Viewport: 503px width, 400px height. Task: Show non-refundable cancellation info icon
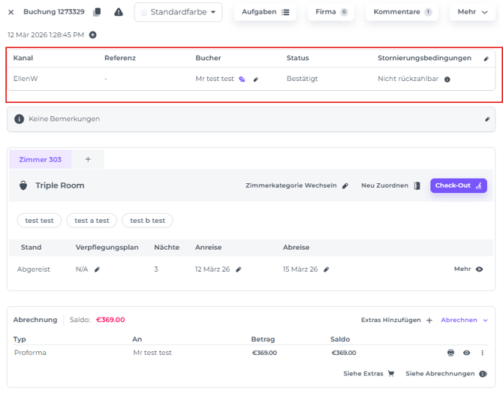[447, 80]
